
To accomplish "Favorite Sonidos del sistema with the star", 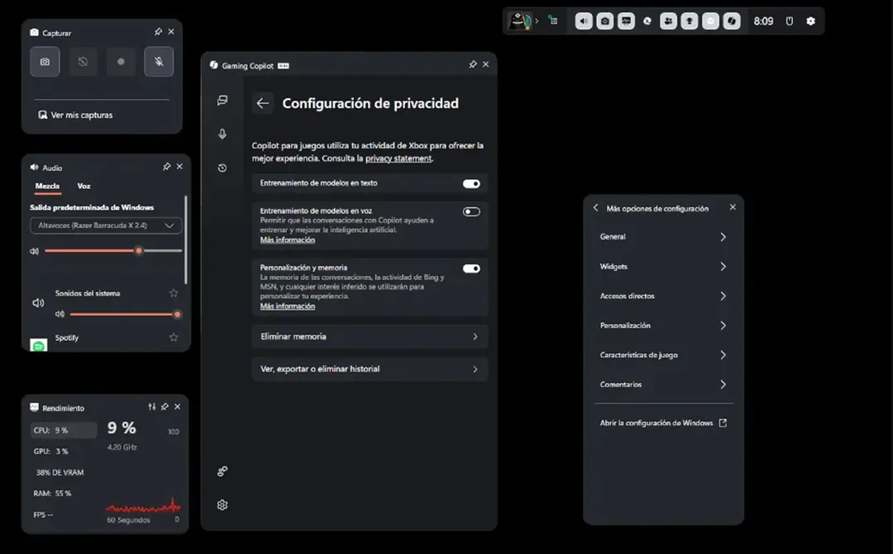I will tap(174, 293).
